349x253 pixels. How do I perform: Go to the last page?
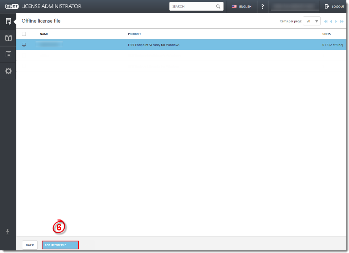(x=342, y=21)
